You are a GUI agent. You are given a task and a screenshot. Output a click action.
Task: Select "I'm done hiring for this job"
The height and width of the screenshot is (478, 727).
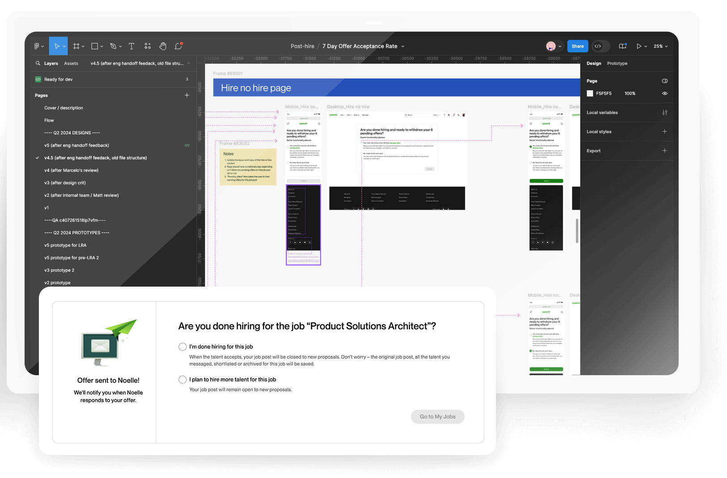pyautogui.click(x=182, y=347)
